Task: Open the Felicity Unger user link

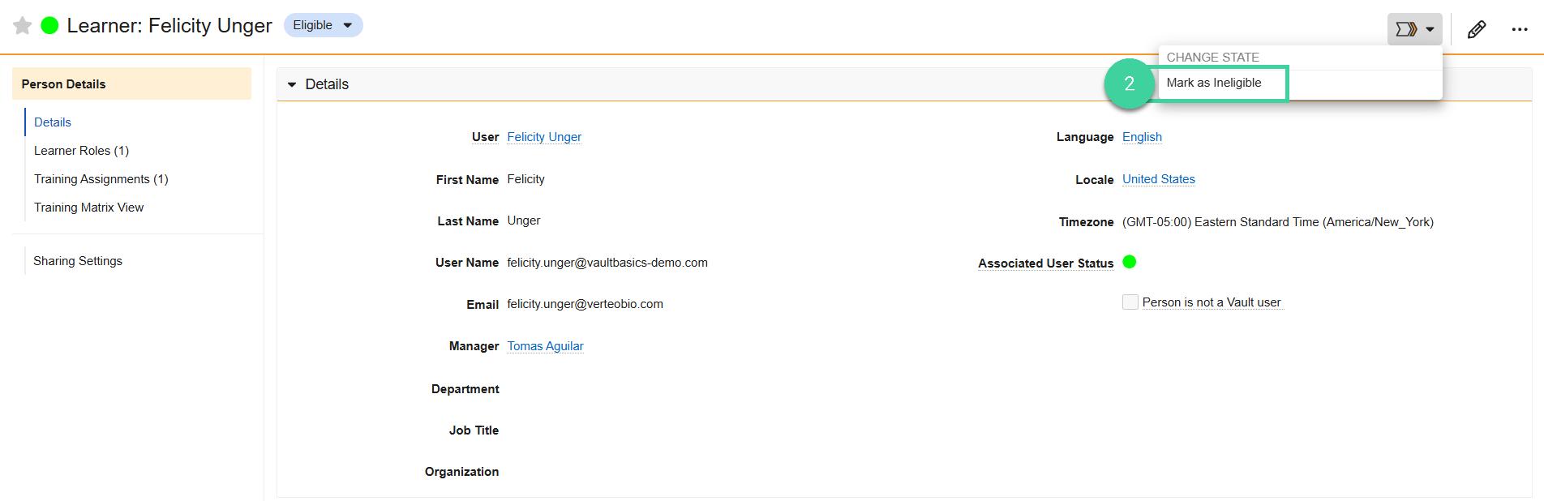Action: coord(544,137)
